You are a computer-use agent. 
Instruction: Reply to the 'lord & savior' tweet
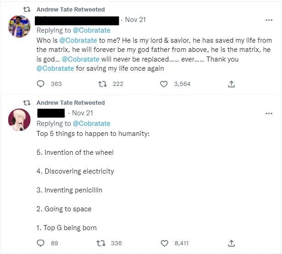pyautogui.click(x=41, y=84)
